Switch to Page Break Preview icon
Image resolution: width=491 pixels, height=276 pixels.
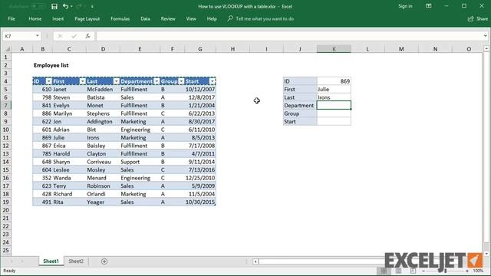pyautogui.click(x=413, y=271)
